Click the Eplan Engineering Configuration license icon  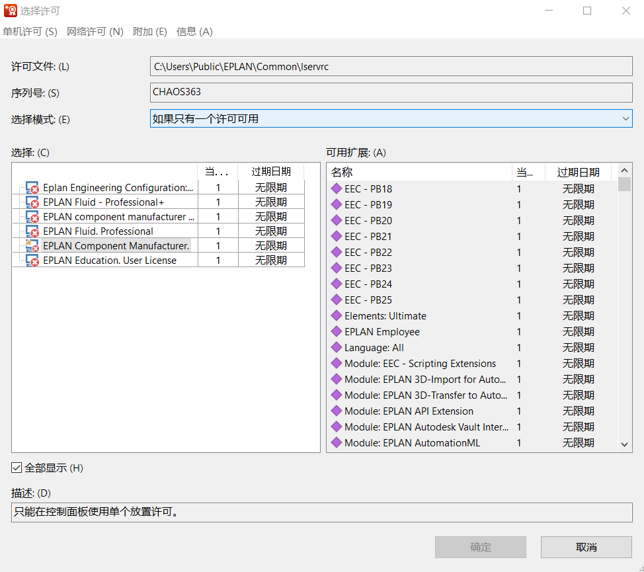tap(32, 188)
